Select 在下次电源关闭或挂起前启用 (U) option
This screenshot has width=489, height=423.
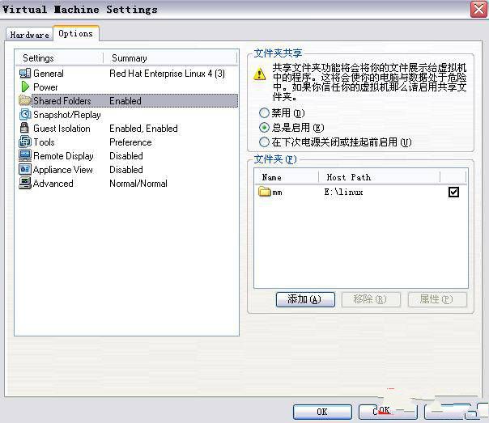pos(264,142)
